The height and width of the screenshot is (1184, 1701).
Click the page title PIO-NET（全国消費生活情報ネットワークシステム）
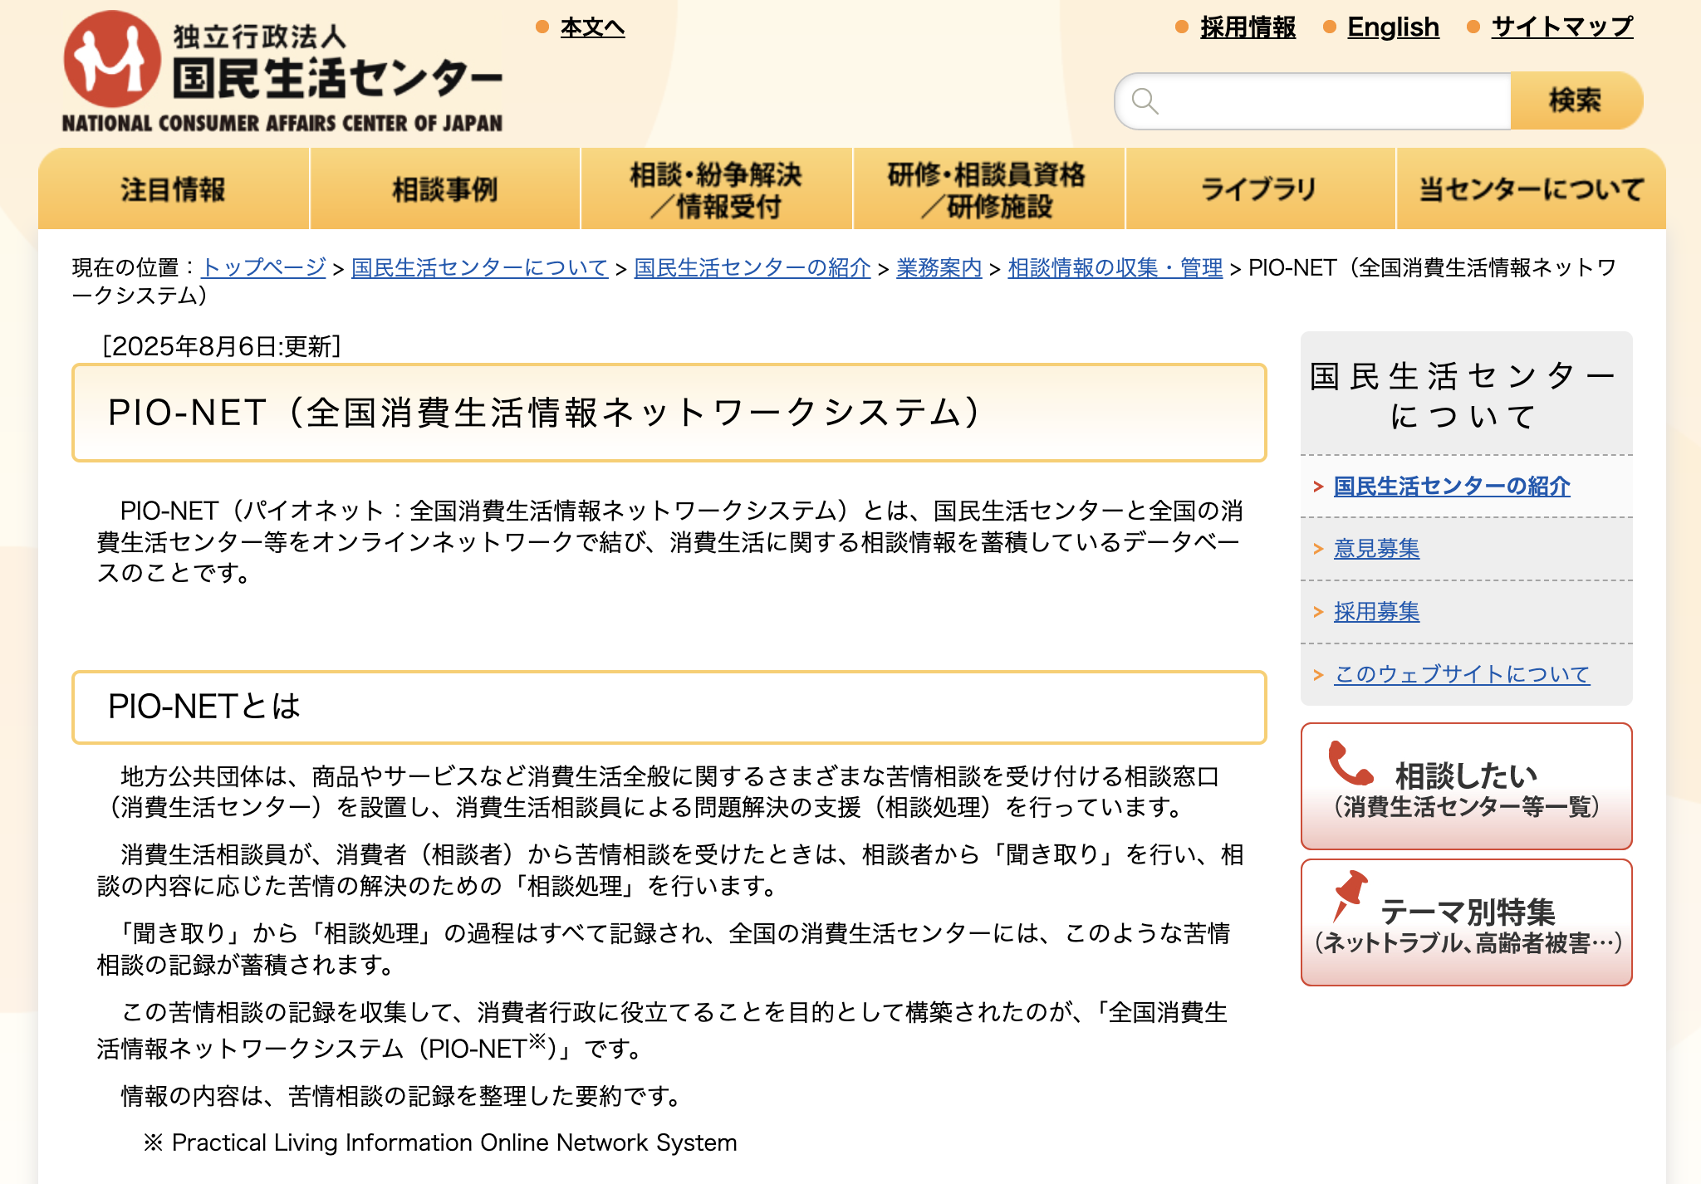(x=548, y=413)
